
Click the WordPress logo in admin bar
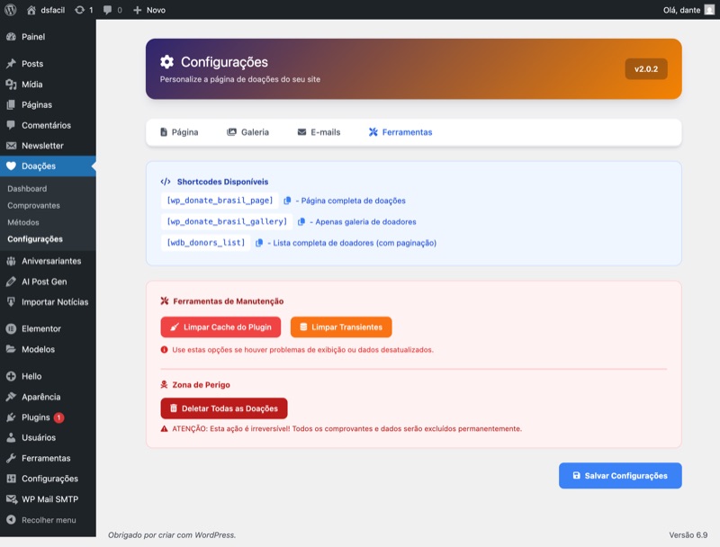pyautogui.click(x=11, y=10)
